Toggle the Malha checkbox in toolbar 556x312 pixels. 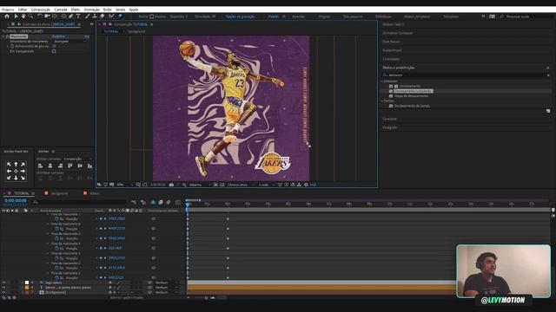coord(151,16)
